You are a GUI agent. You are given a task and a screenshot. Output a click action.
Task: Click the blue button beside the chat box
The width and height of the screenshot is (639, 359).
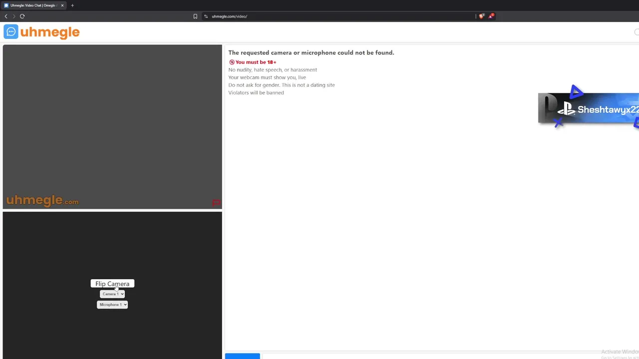click(x=243, y=356)
